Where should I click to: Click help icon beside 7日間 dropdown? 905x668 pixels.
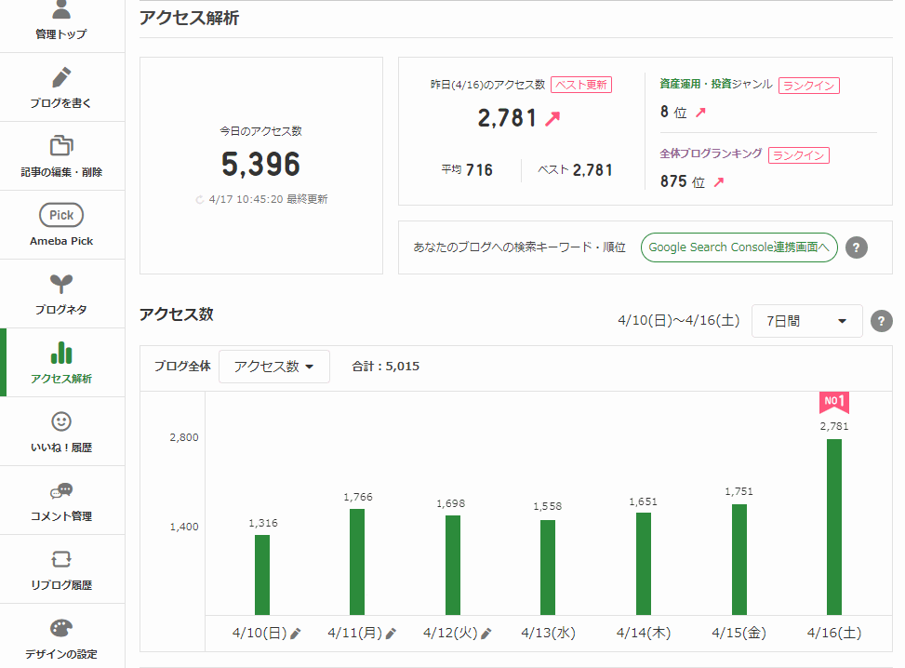[882, 321]
